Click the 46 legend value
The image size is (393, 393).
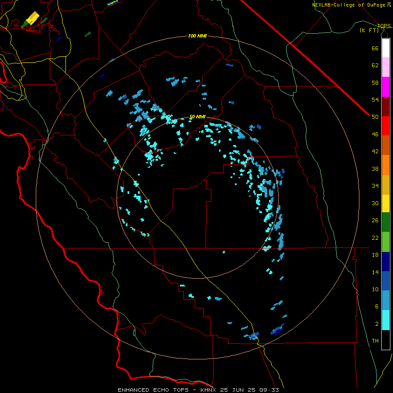click(x=375, y=134)
